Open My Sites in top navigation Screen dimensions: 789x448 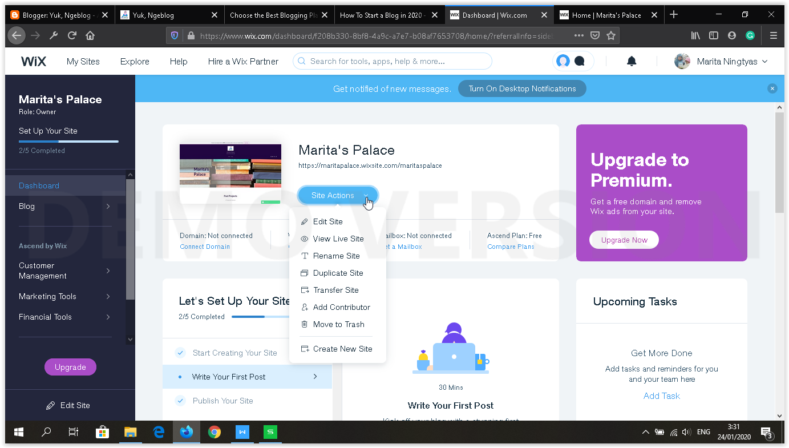point(83,62)
